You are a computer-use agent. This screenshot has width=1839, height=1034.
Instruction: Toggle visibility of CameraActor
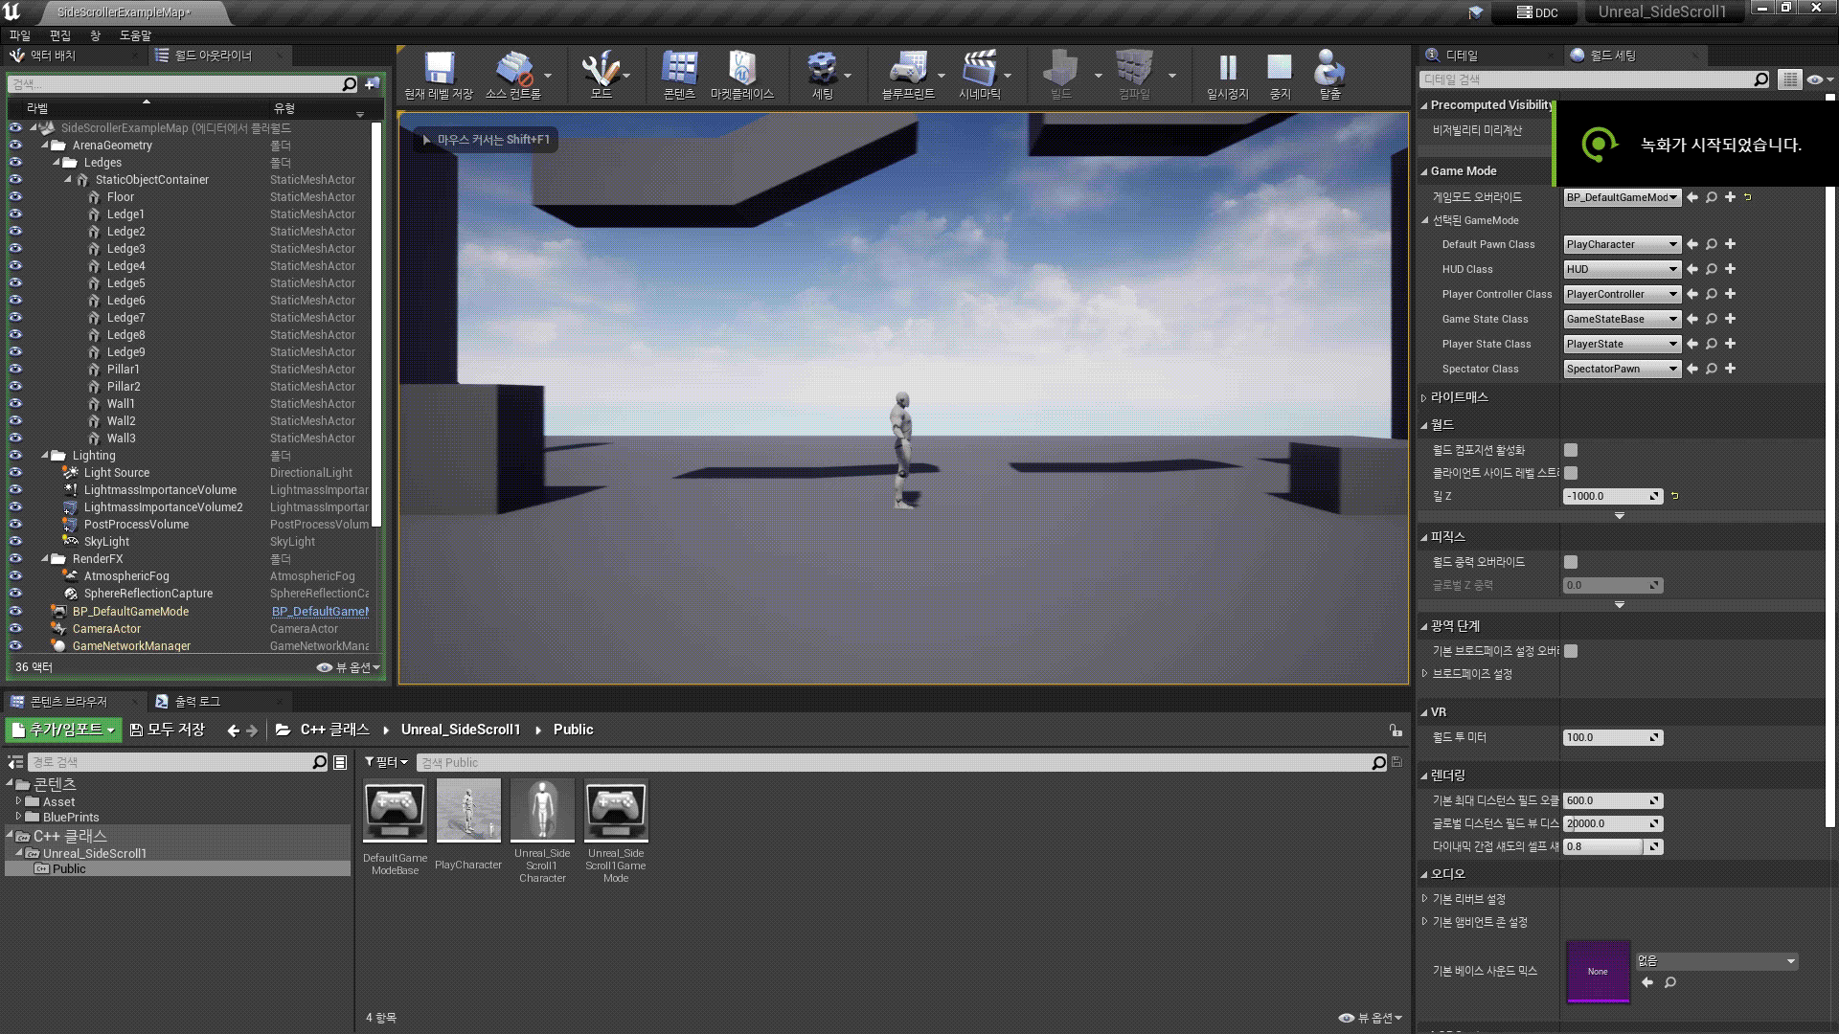click(x=15, y=629)
